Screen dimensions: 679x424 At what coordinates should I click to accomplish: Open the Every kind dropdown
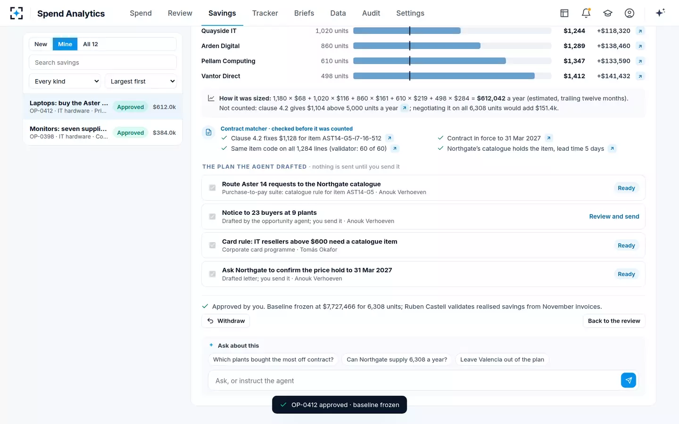(x=65, y=81)
